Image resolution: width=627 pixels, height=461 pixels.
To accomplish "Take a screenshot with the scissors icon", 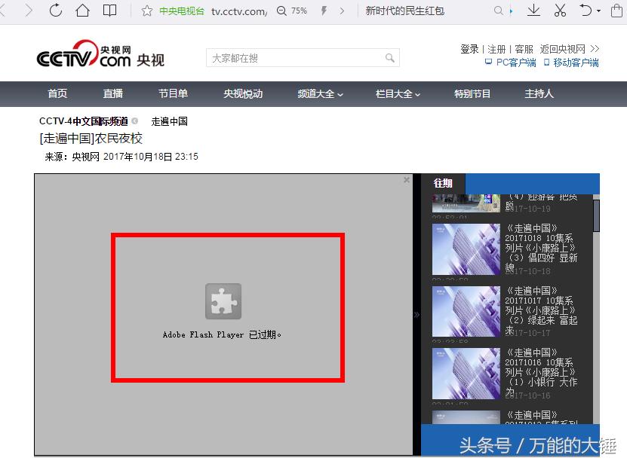I will pos(561,11).
